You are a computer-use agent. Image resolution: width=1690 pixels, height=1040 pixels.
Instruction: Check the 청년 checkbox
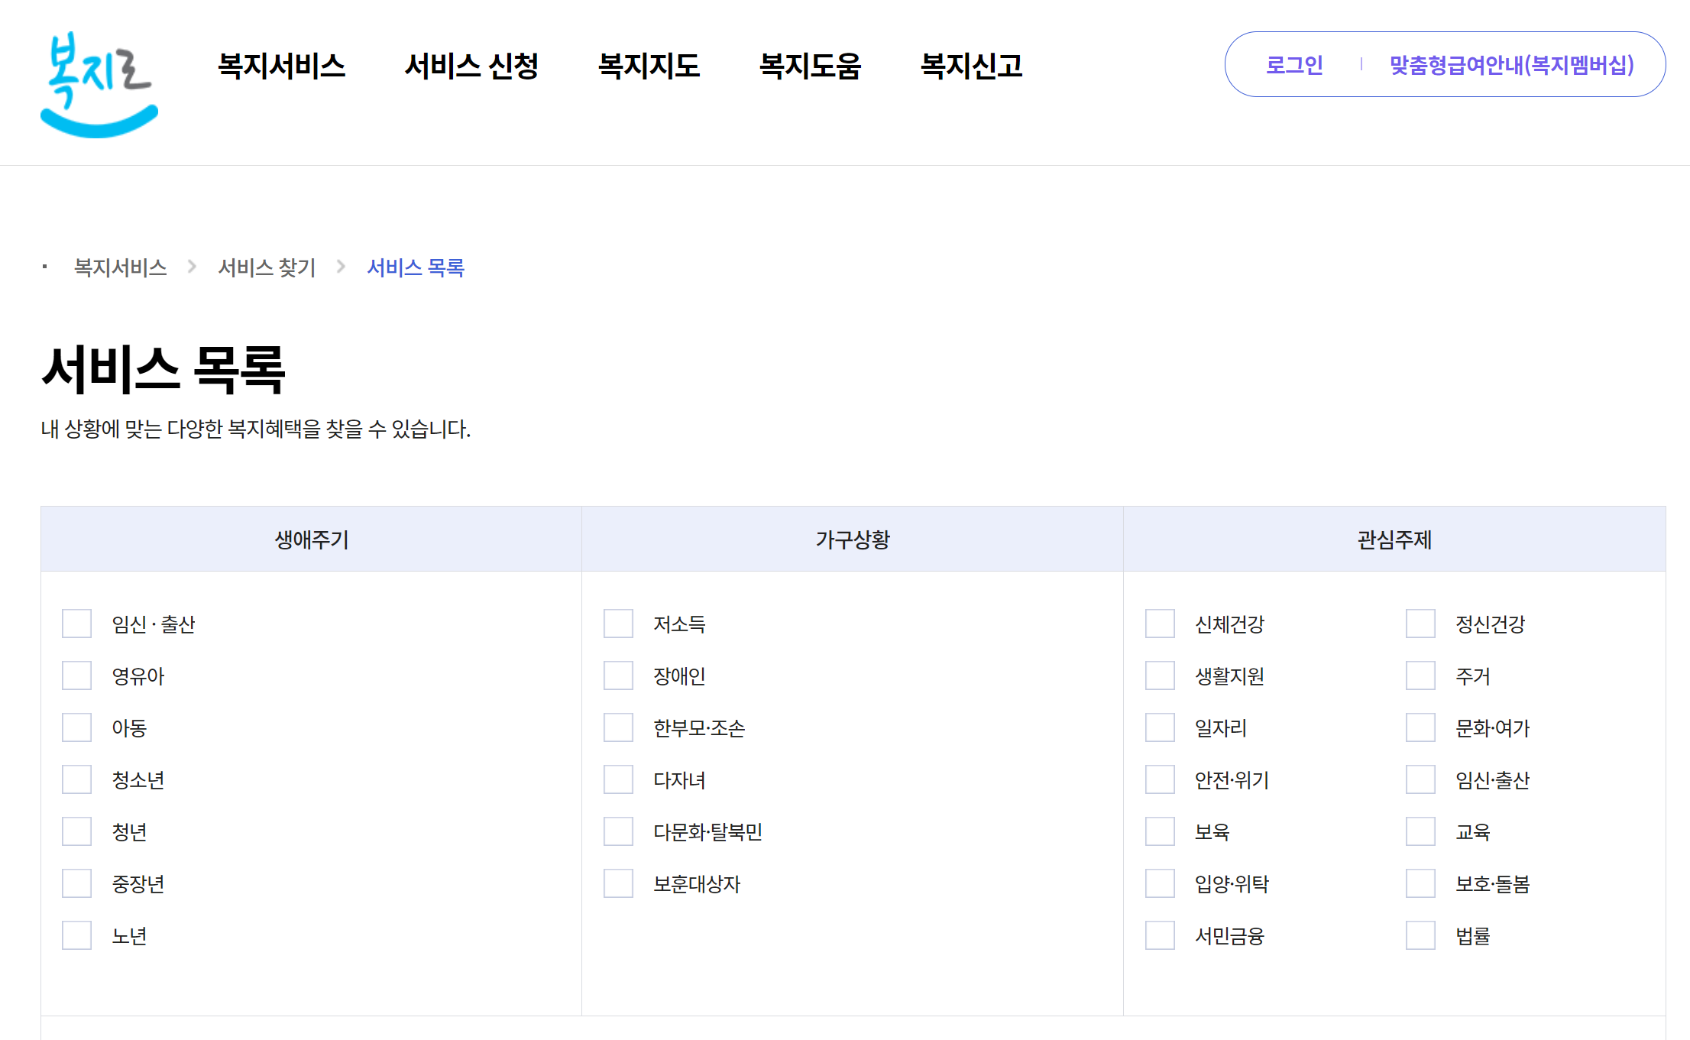76,831
